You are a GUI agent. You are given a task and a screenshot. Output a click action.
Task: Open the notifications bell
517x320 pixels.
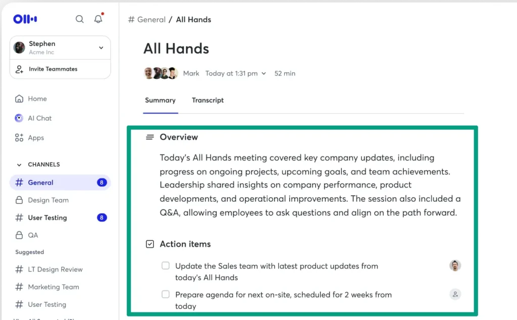[98, 19]
